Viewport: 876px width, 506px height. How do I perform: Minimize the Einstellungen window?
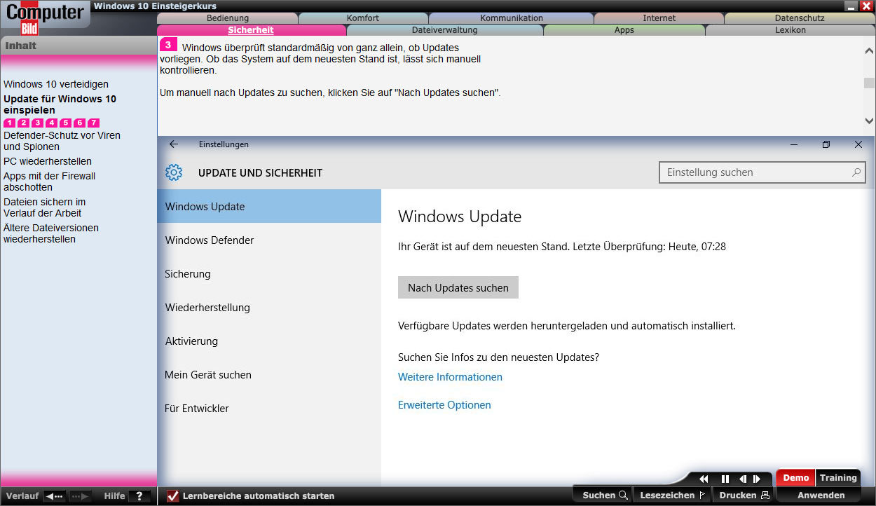794,144
